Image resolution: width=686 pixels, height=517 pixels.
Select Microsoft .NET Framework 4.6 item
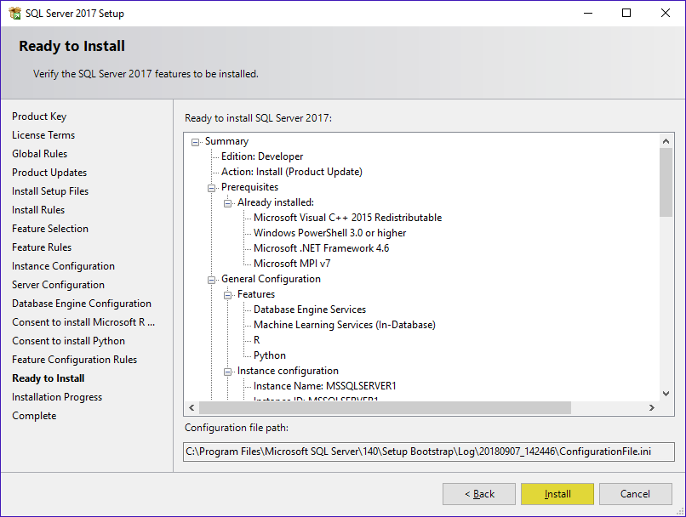click(321, 248)
